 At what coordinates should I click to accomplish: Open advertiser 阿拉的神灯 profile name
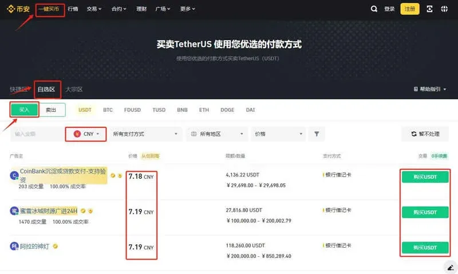(34, 247)
